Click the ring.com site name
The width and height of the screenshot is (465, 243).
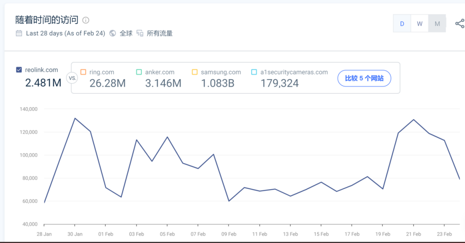coord(102,72)
